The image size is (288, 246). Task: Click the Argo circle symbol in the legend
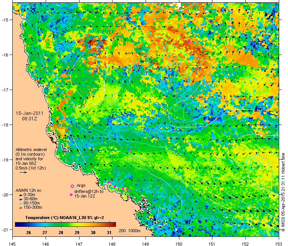[x=72, y=186]
